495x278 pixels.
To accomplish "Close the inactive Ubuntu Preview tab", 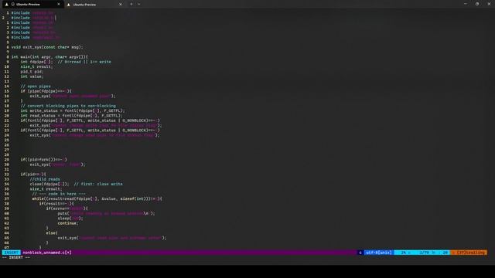I will [x=121, y=5].
